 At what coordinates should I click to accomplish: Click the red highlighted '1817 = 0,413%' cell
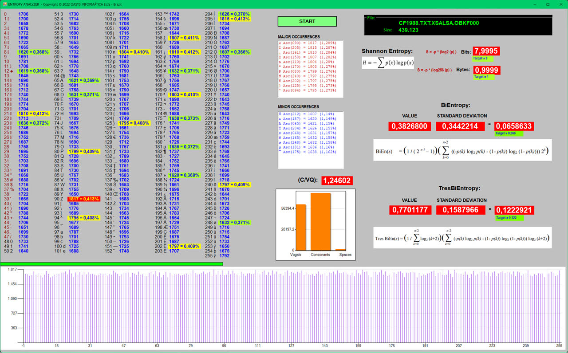(84, 199)
